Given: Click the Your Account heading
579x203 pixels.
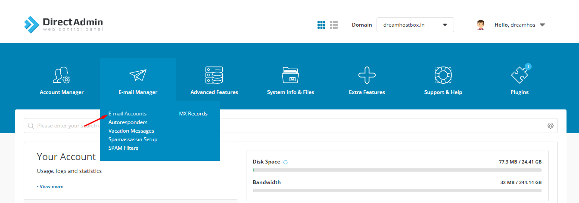Looking at the screenshot, I should (66, 157).
